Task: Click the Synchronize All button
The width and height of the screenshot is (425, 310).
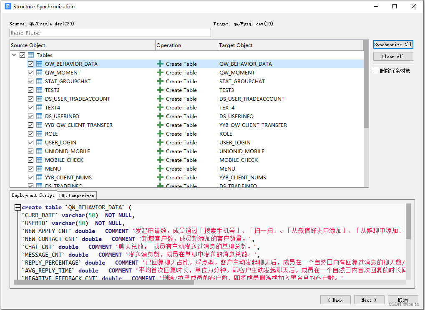Action: click(x=393, y=44)
